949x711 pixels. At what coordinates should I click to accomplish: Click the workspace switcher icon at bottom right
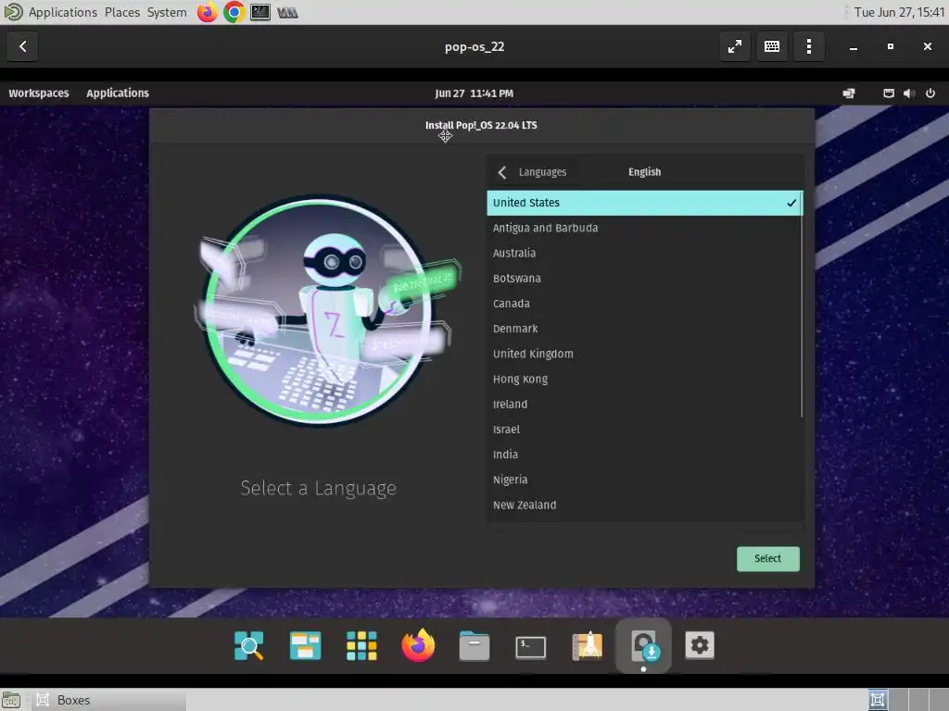coord(878,700)
